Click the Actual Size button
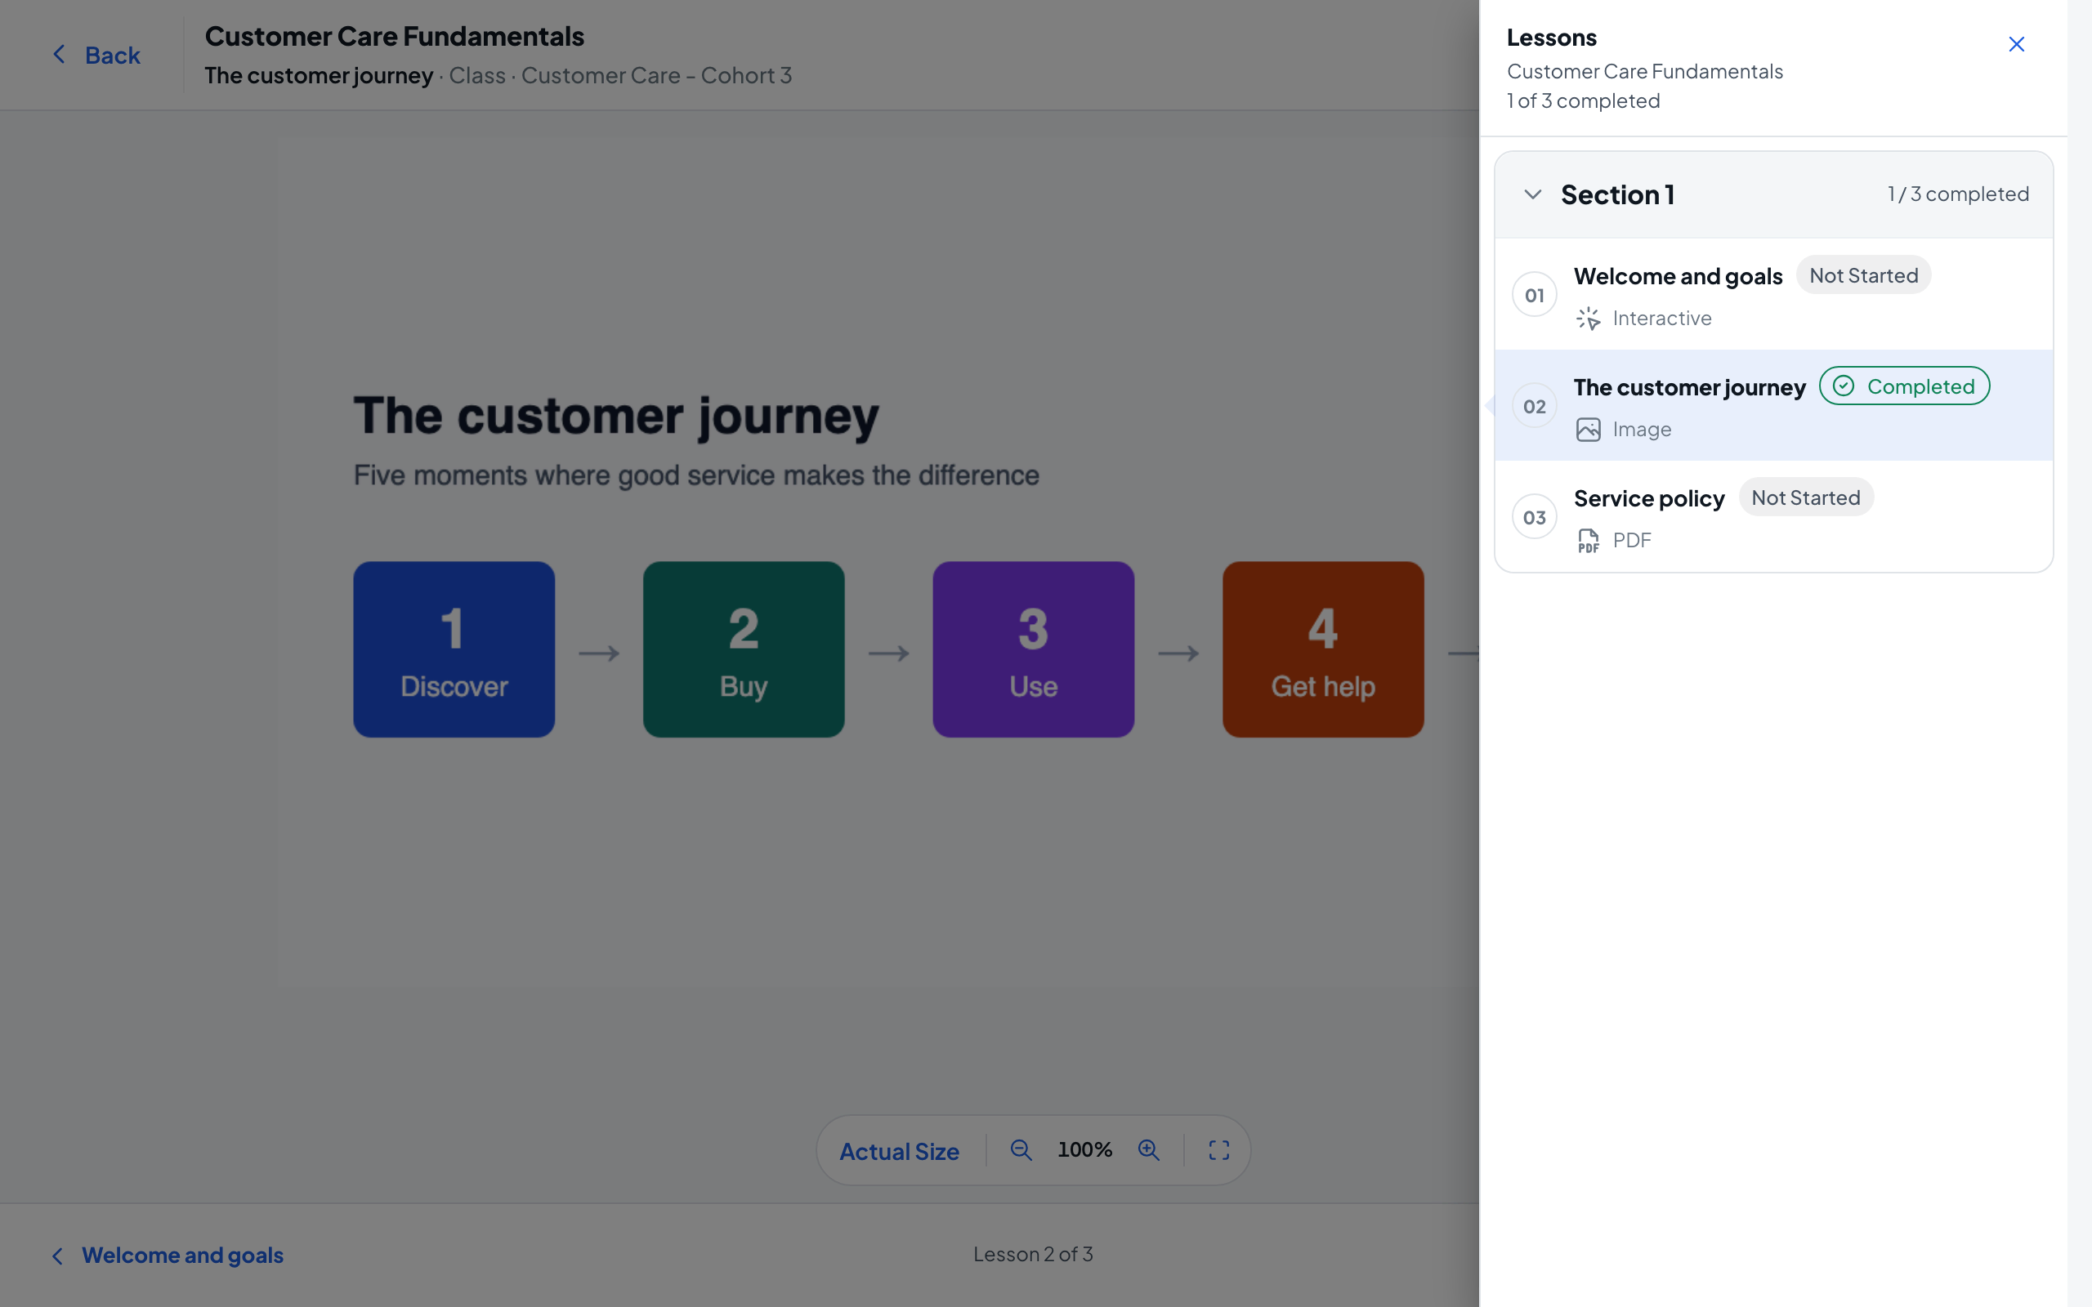Screen dimensions: 2092x1307 [899, 1152]
